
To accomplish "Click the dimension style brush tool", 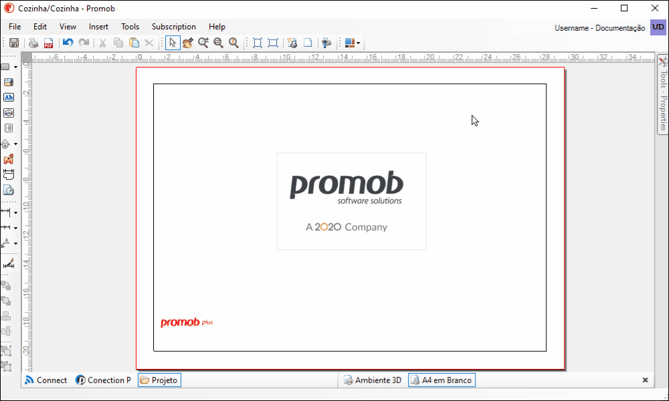I will pyautogui.click(x=9, y=264).
